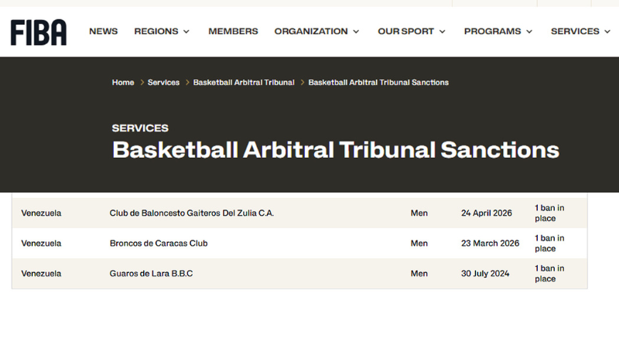The image size is (619, 348).
Task: Expand the REGIONS dropdown chevron
Action: [x=186, y=32]
